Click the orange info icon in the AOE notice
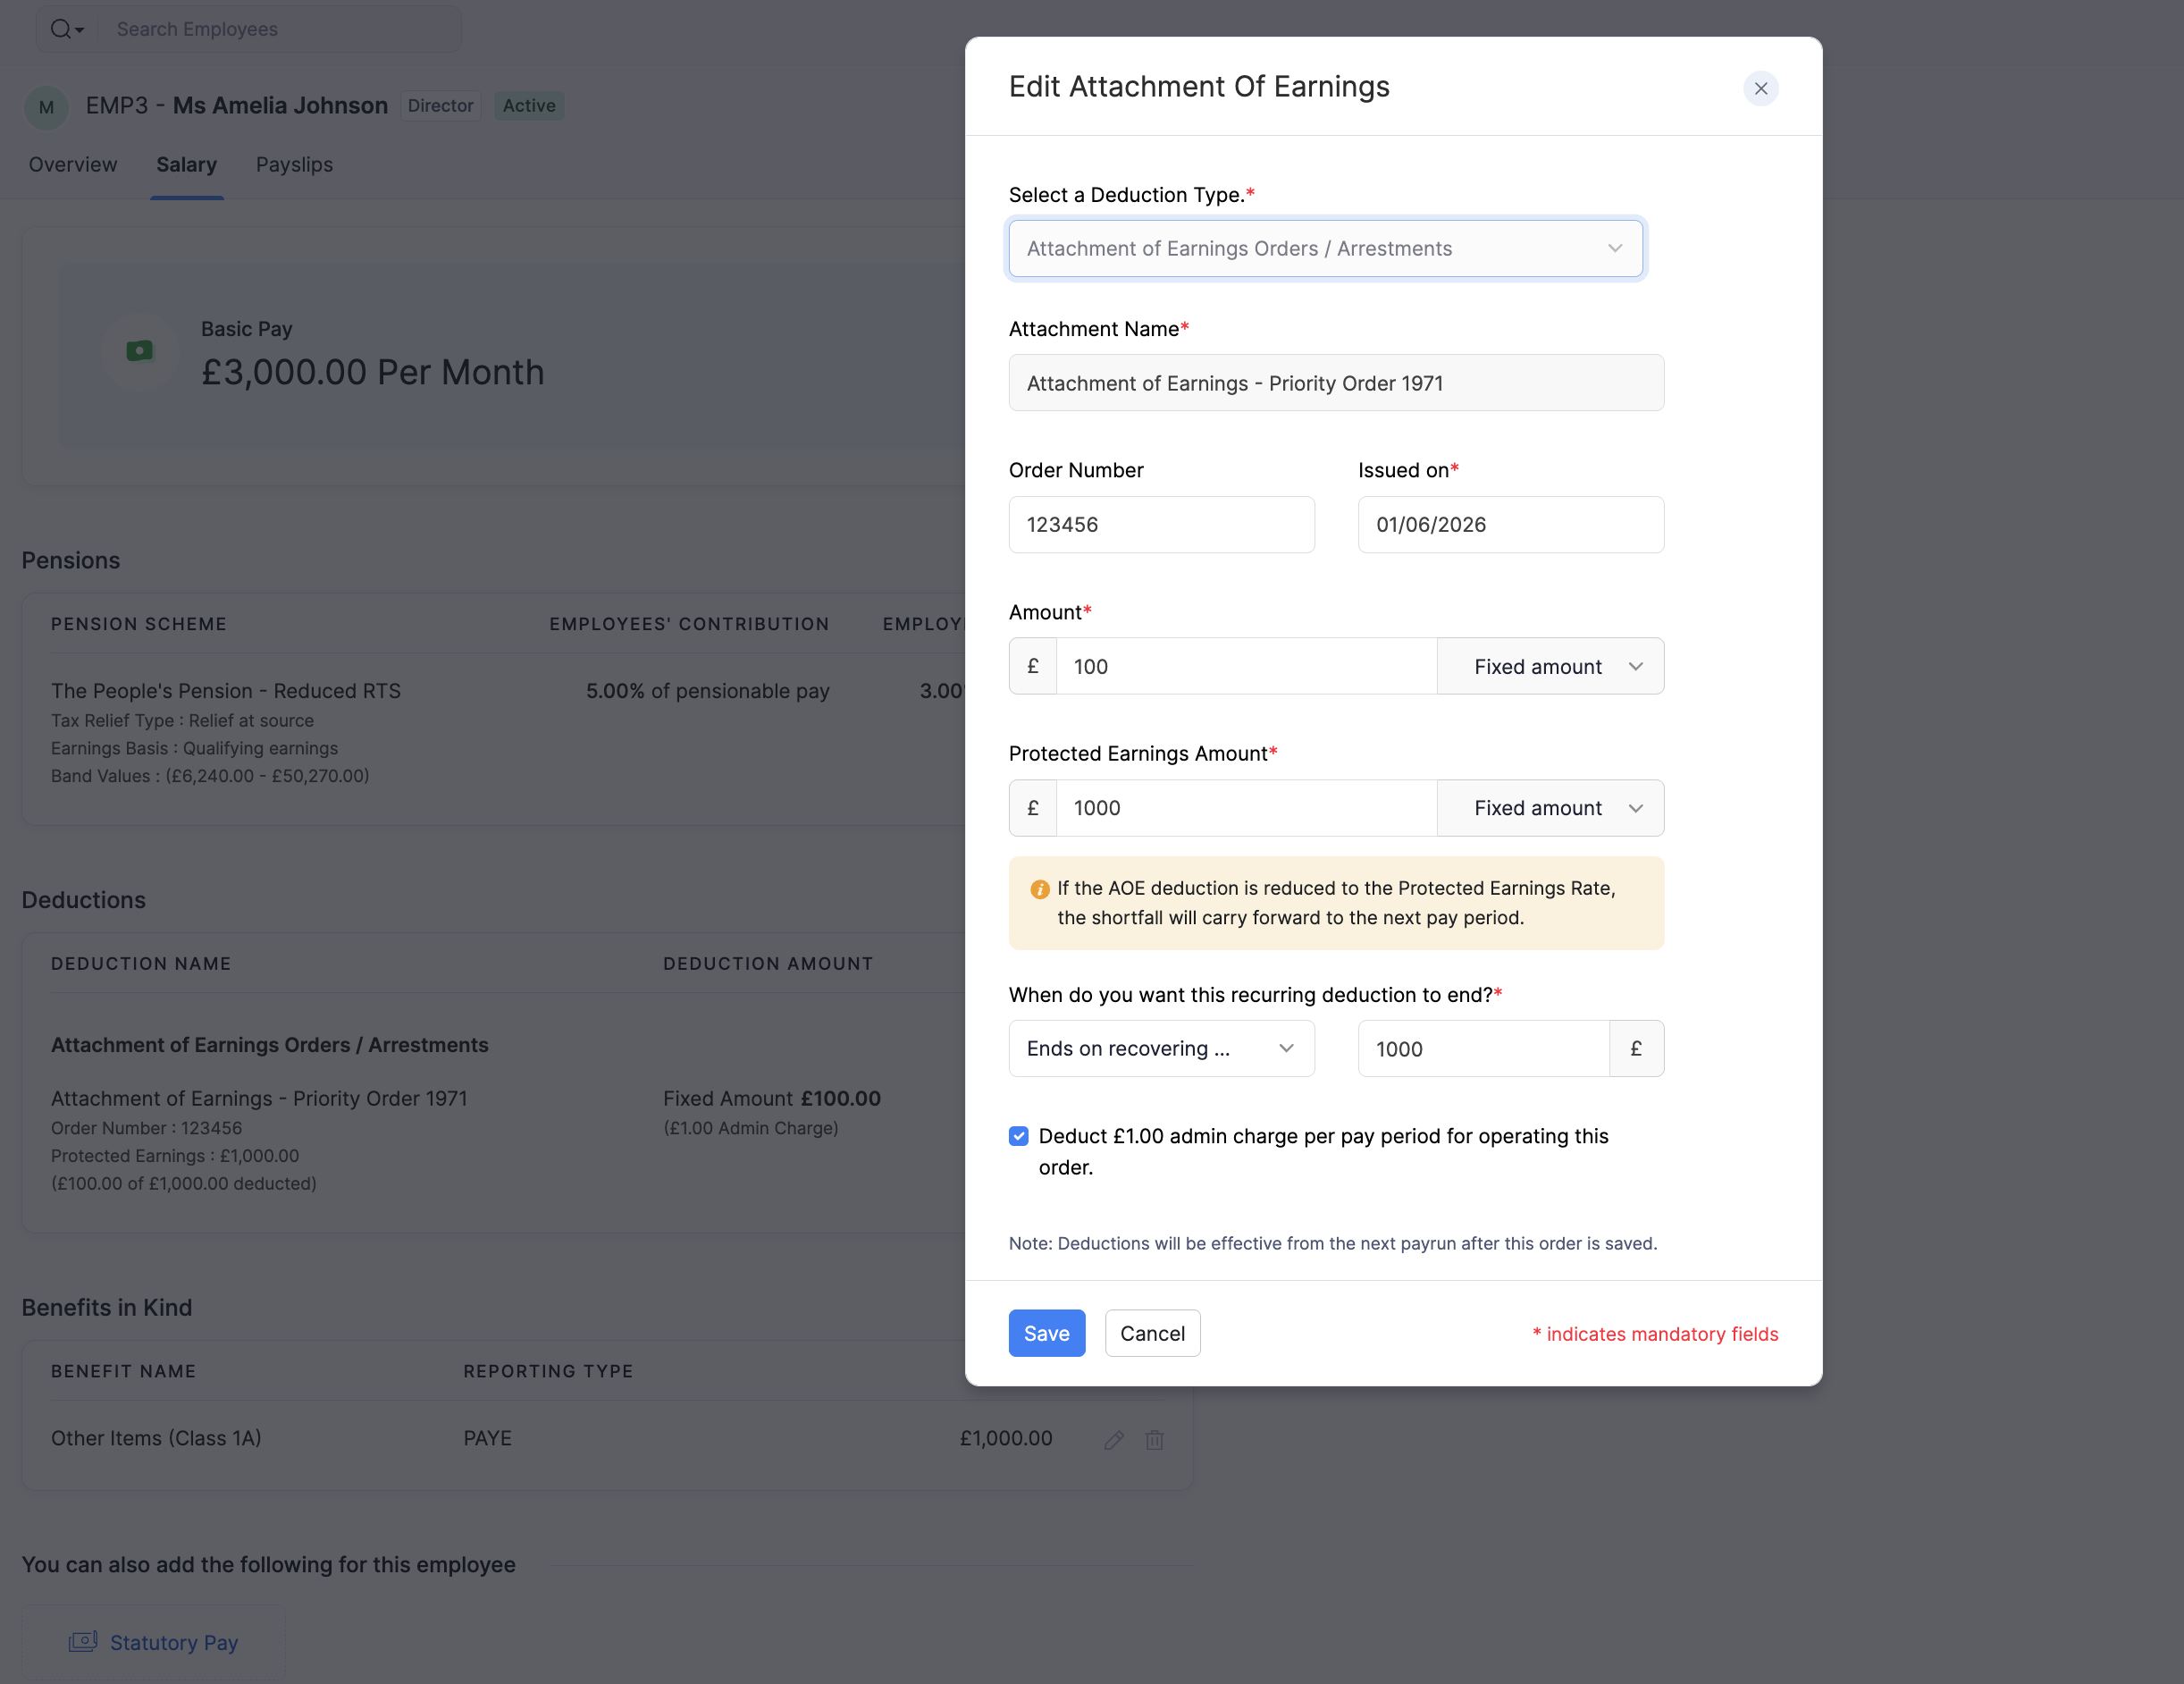Screen dimensions: 2184x1684 1039,888
